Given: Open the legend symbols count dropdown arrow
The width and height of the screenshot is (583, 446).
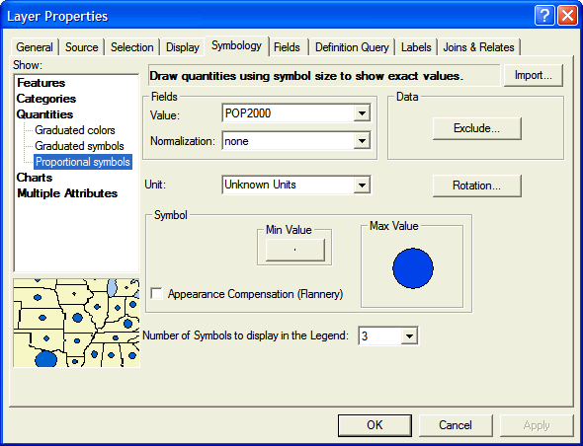Looking at the screenshot, I should pyautogui.click(x=409, y=336).
